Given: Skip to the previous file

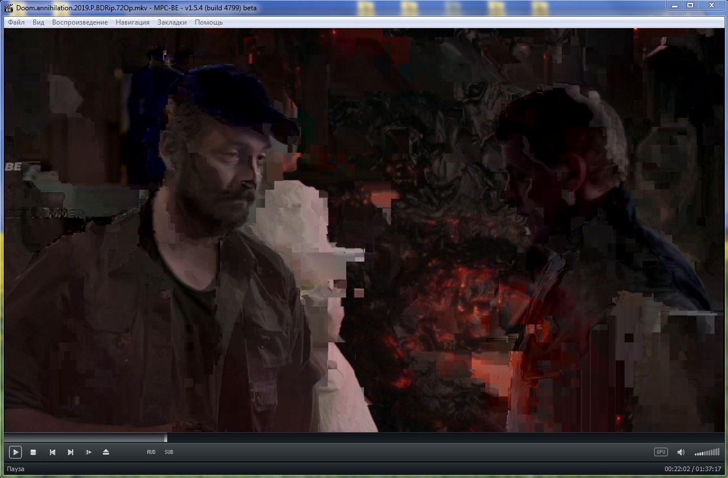Looking at the screenshot, I should pos(52,452).
